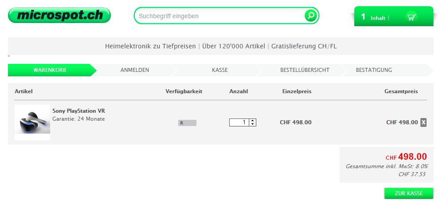Click the PlayStation VR headset thumbnail
The width and height of the screenshot is (443, 205).
tap(32, 122)
